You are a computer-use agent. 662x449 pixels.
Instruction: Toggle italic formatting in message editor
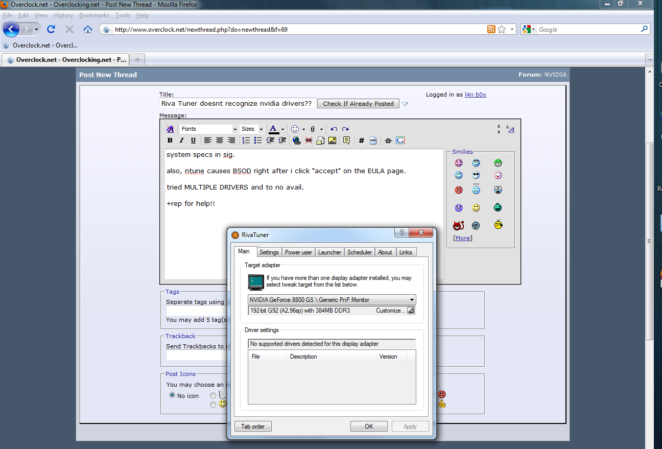point(181,140)
